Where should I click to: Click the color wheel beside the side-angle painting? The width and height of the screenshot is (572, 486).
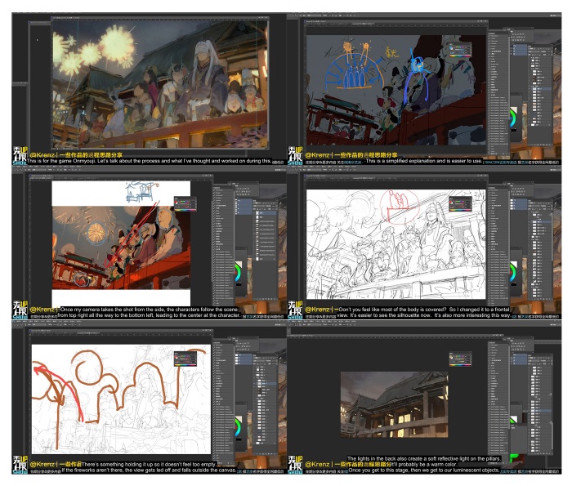point(238,272)
